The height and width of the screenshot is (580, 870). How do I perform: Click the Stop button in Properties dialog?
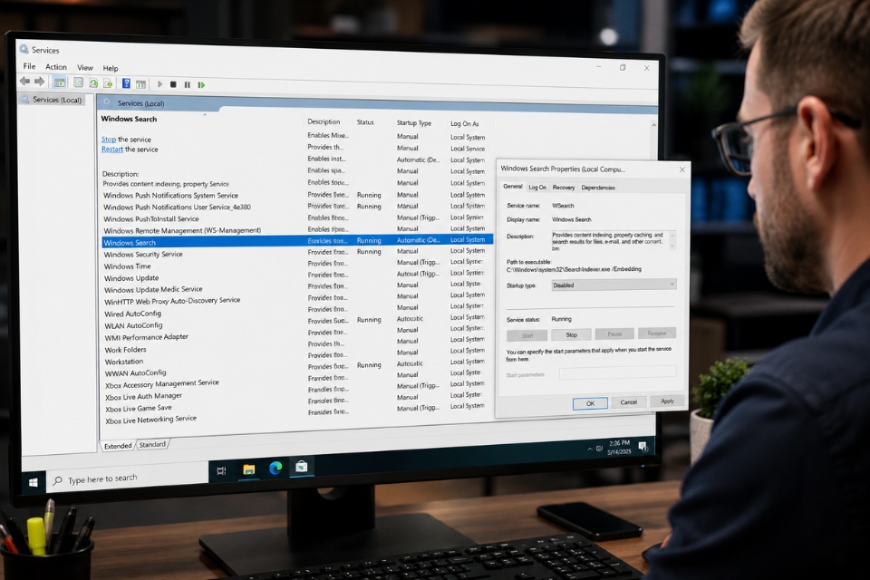[572, 334]
